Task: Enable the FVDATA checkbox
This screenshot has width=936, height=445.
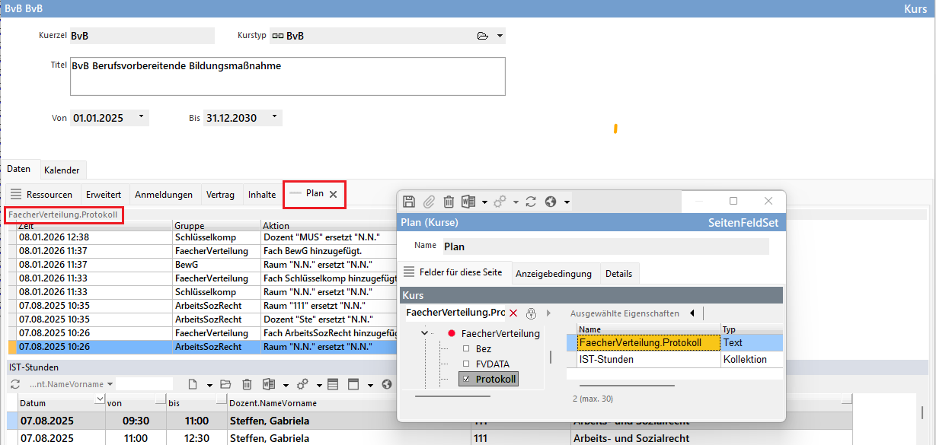Action: click(x=466, y=364)
